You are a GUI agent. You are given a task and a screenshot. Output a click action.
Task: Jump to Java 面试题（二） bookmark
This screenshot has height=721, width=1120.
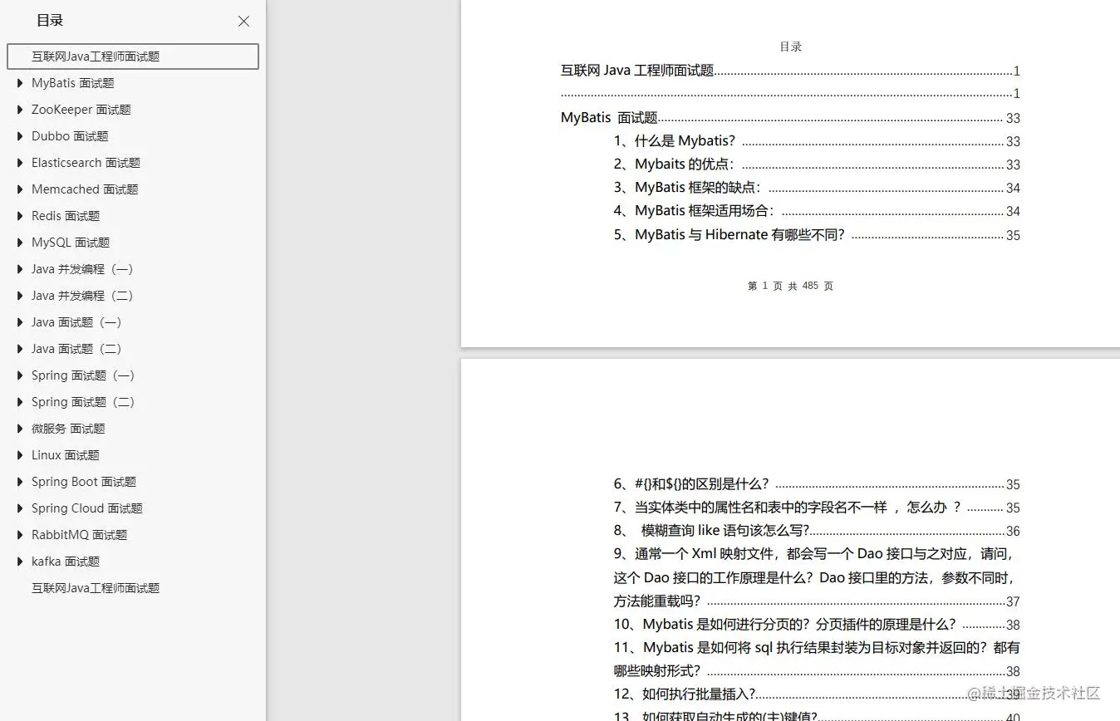pyautogui.click(x=76, y=349)
